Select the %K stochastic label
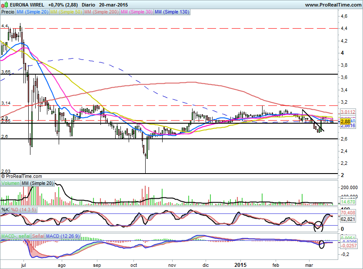The image size is (363, 269). pyautogui.click(x=5, y=210)
